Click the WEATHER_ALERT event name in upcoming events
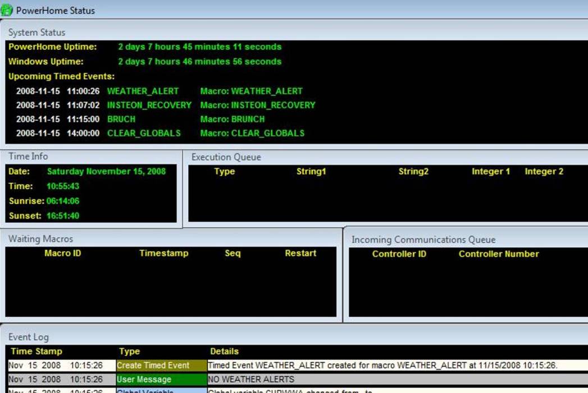588x393 pixels. 143,91
